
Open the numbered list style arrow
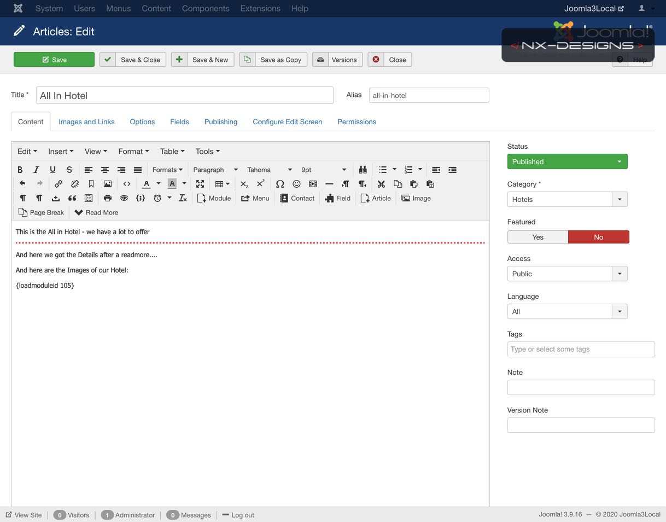pos(420,170)
